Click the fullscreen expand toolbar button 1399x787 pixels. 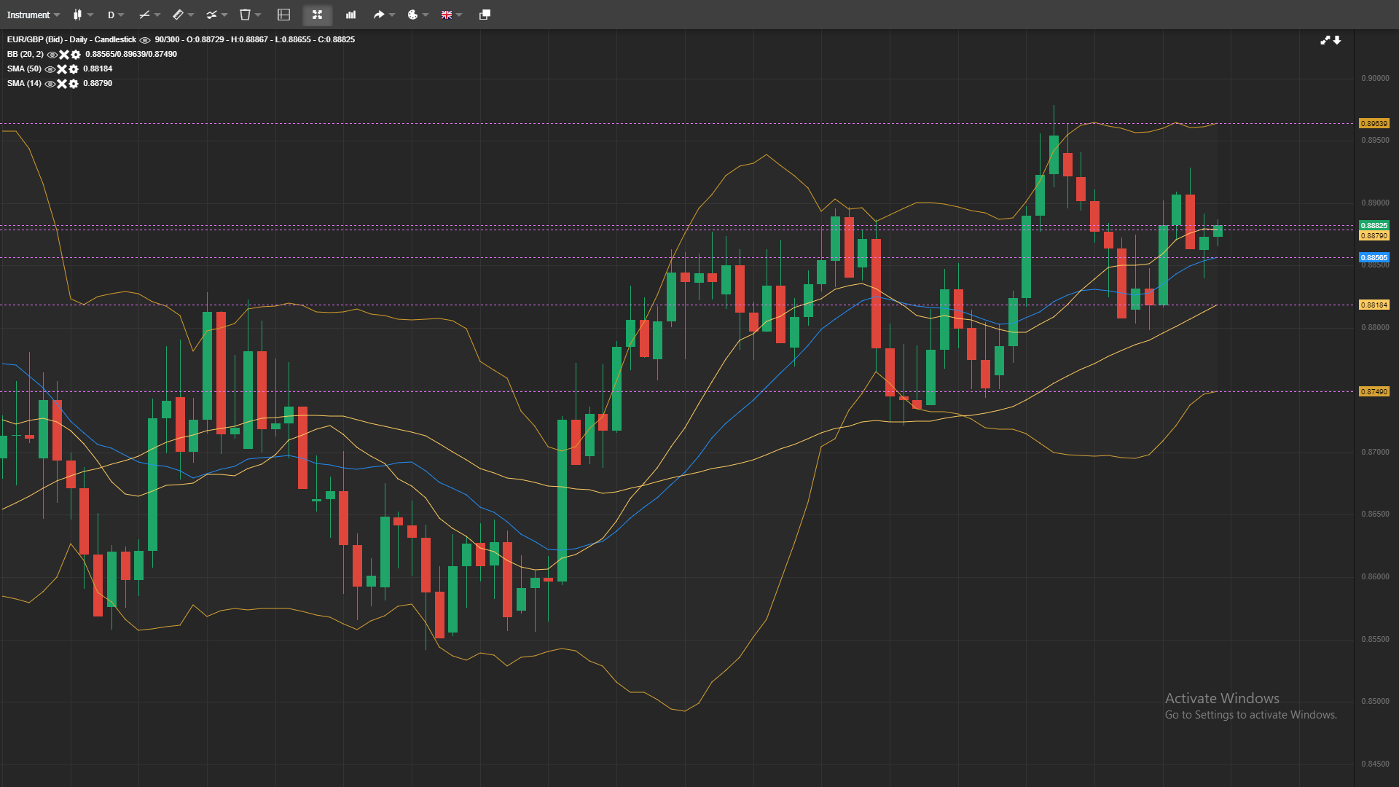(317, 15)
